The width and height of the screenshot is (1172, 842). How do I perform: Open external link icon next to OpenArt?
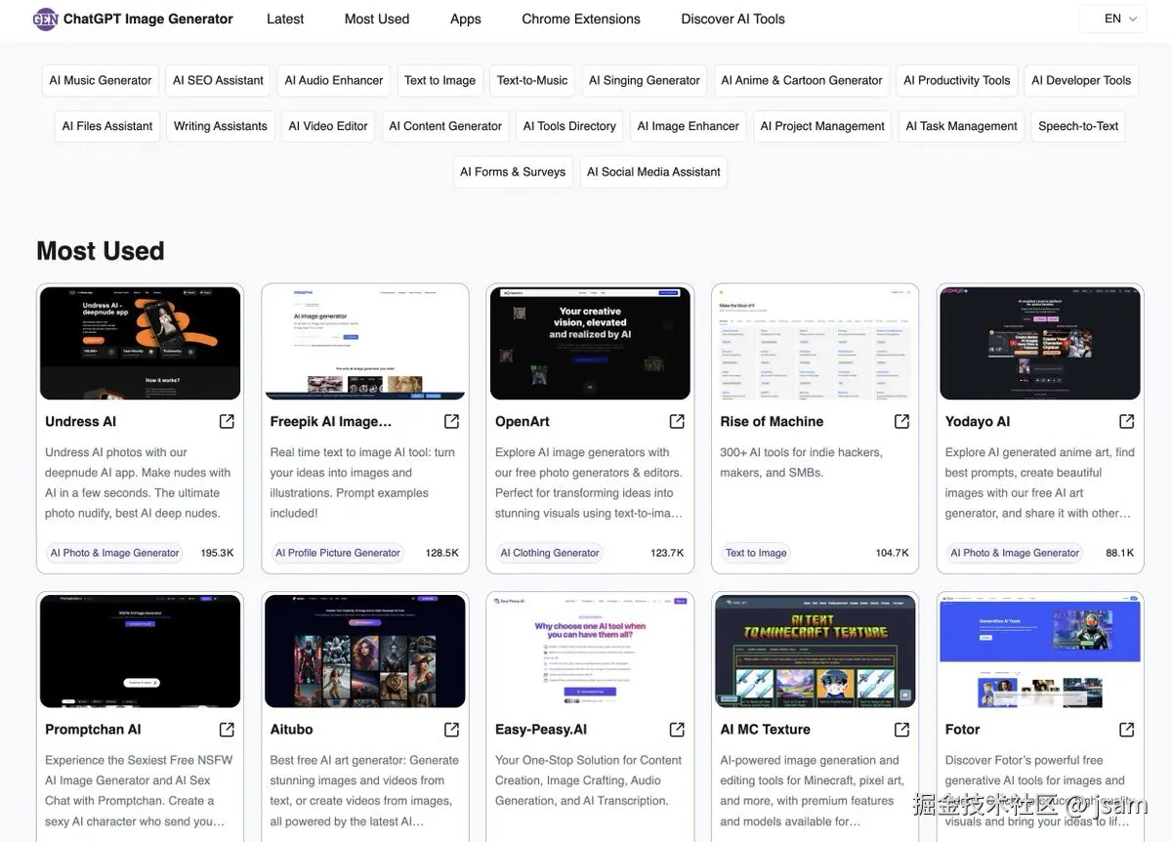click(x=677, y=421)
